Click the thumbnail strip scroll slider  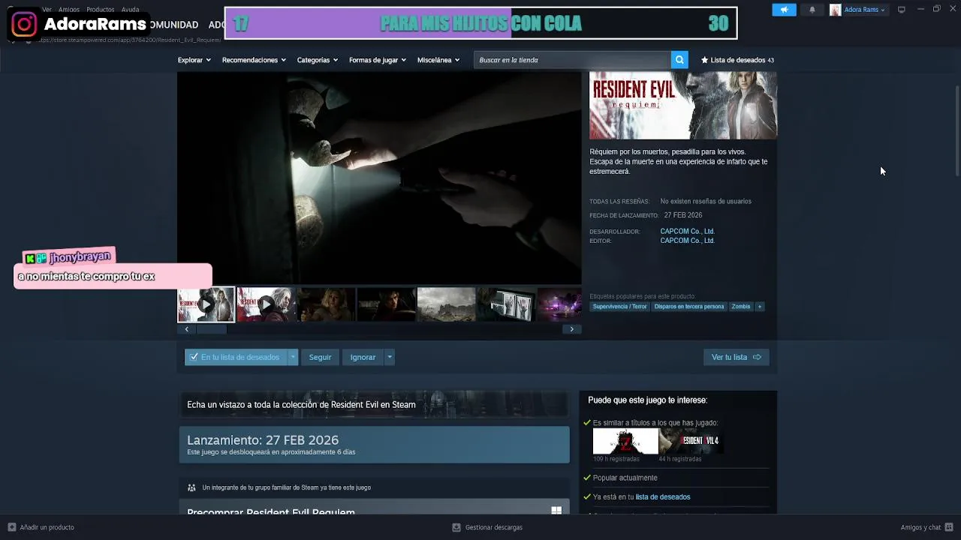point(211,329)
